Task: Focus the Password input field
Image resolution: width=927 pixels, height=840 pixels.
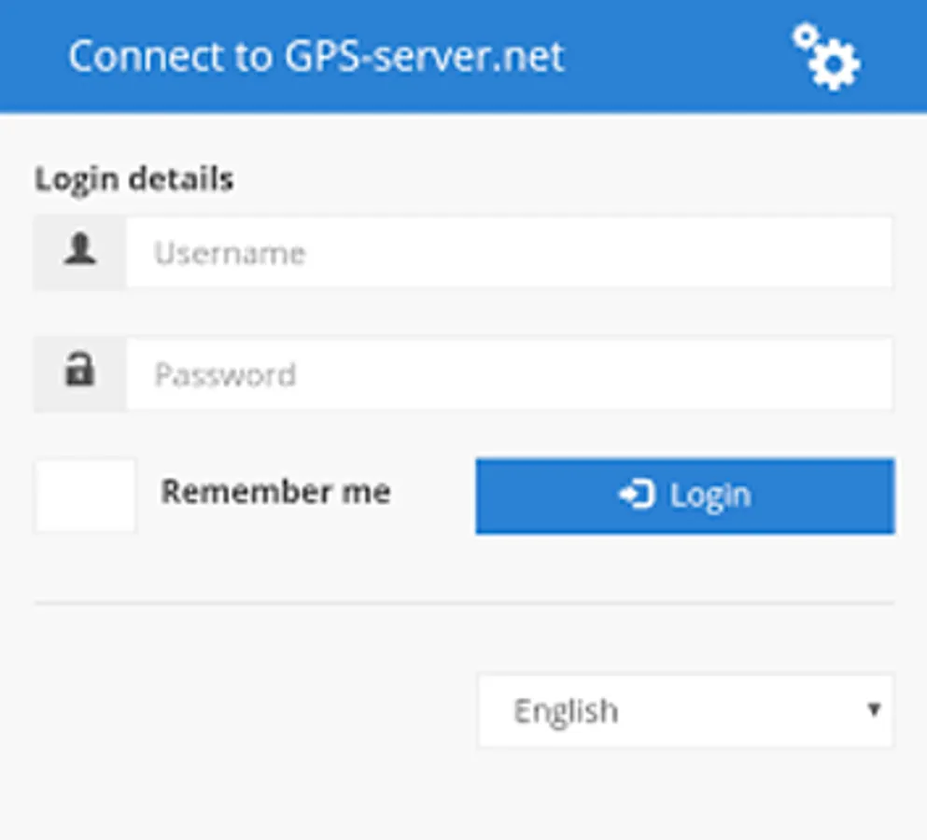Action: coord(509,373)
